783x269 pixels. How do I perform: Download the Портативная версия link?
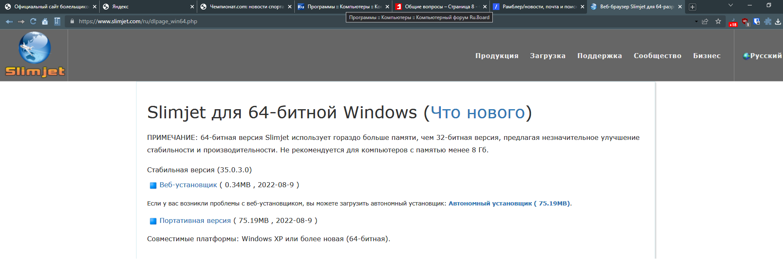[x=195, y=221]
